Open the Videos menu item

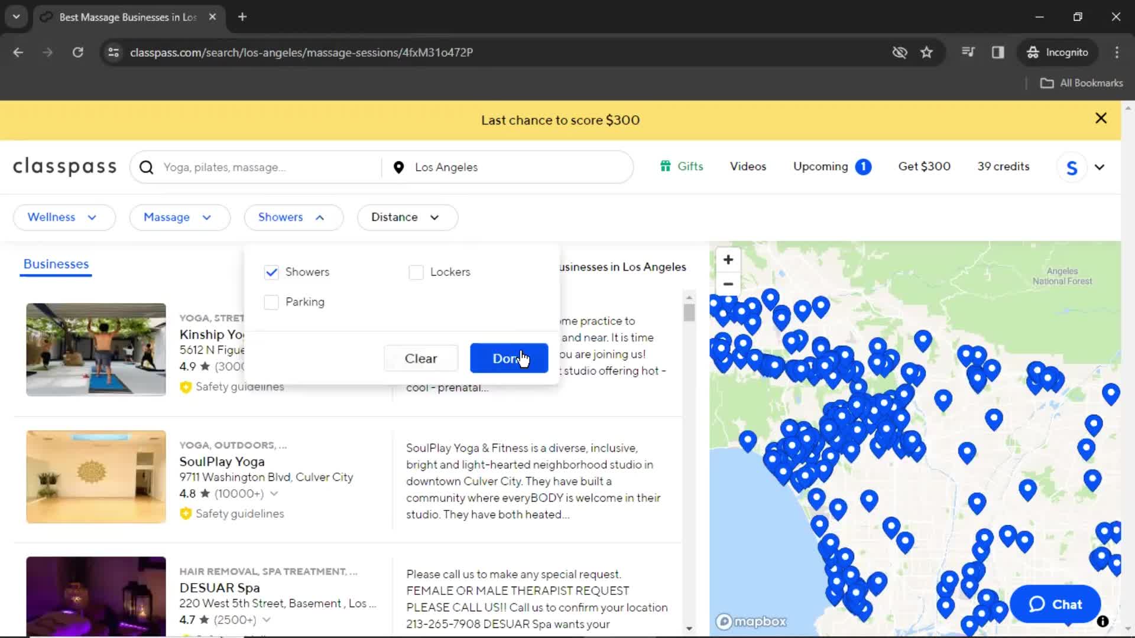[x=748, y=167]
